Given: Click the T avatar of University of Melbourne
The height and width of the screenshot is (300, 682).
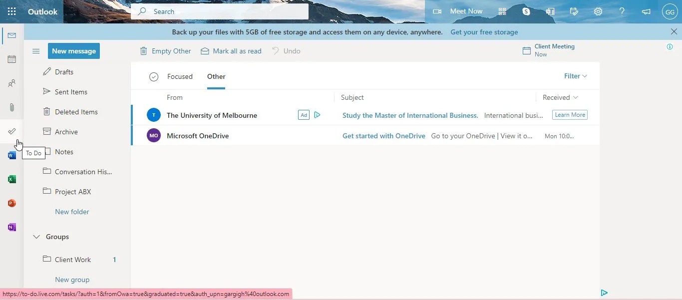Looking at the screenshot, I should point(154,115).
